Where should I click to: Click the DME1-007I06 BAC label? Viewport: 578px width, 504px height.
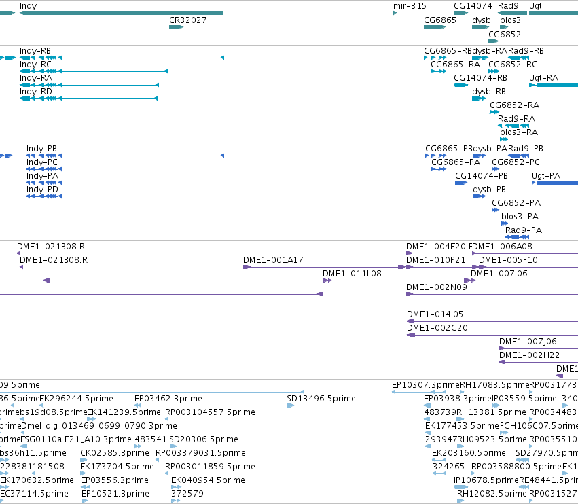coord(499,274)
